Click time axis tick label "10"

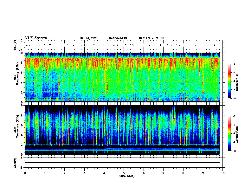click(x=223, y=173)
